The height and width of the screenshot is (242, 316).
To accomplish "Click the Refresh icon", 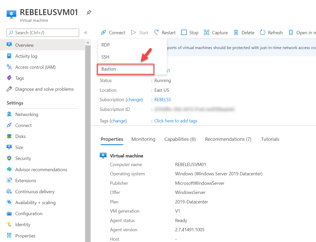I will tap(262, 32).
